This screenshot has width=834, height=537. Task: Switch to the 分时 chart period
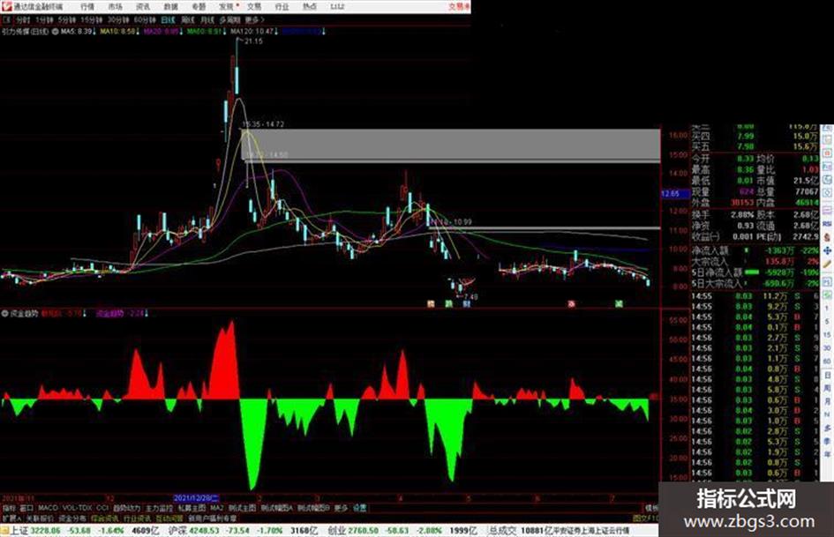[x=23, y=19]
